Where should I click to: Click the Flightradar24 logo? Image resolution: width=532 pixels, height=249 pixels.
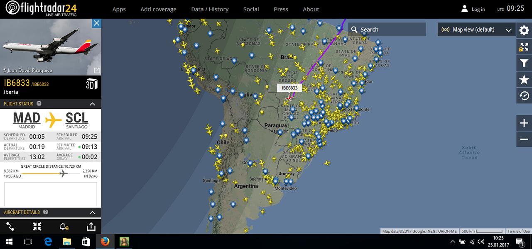click(x=41, y=9)
